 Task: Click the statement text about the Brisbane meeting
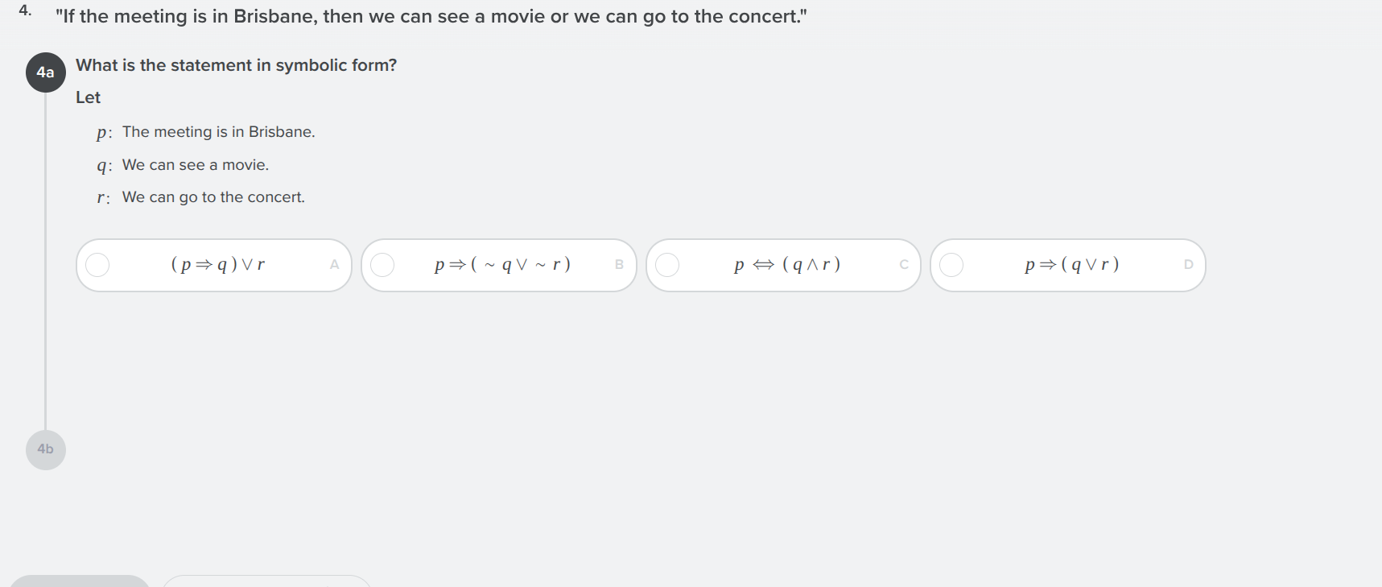pos(430,15)
